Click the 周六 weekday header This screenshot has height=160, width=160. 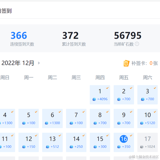click(147, 78)
